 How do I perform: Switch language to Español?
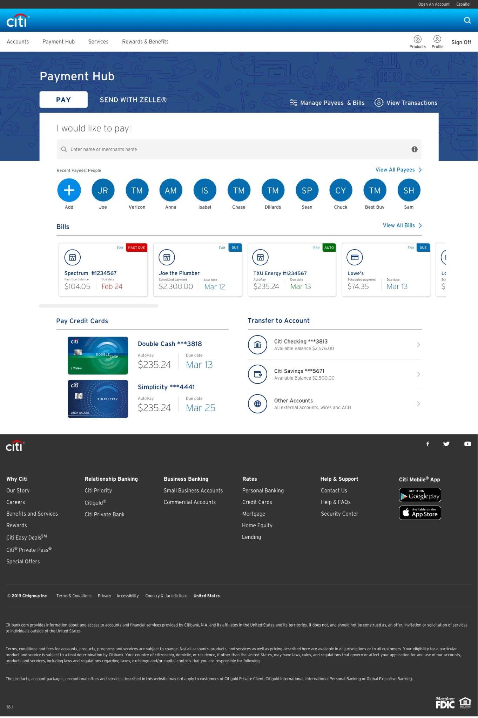click(463, 4)
